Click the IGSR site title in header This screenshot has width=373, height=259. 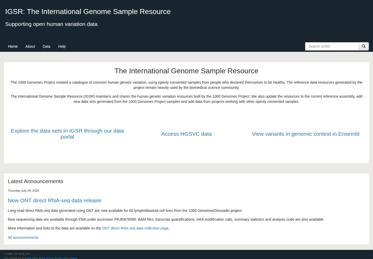click(88, 12)
